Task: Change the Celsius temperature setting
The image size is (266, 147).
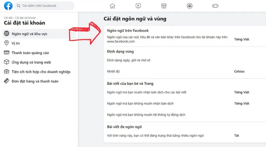Action: [239, 71]
